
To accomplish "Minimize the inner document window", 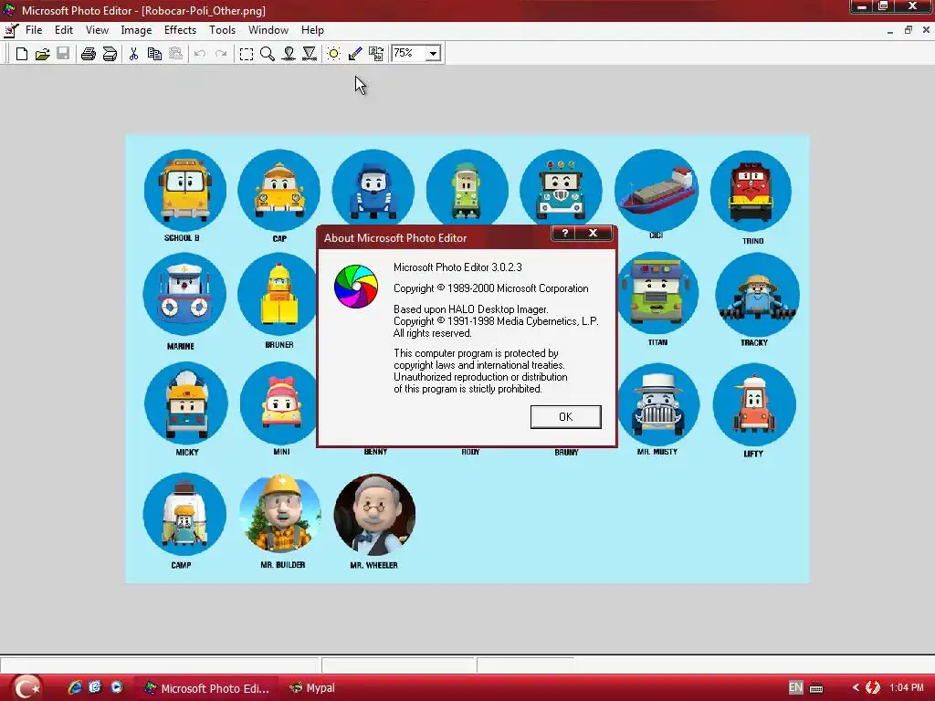I will (x=889, y=30).
